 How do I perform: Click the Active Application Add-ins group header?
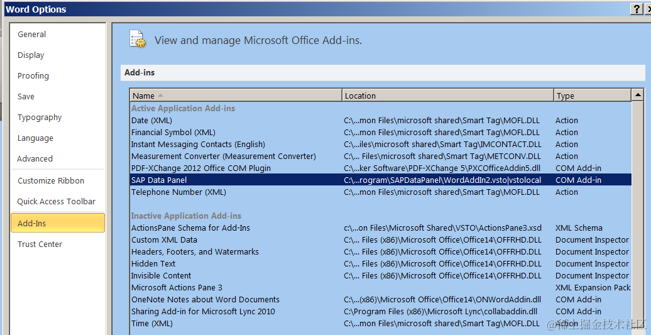pyautogui.click(x=183, y=108)
